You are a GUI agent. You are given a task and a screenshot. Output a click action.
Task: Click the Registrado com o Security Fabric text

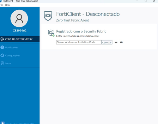81,31
